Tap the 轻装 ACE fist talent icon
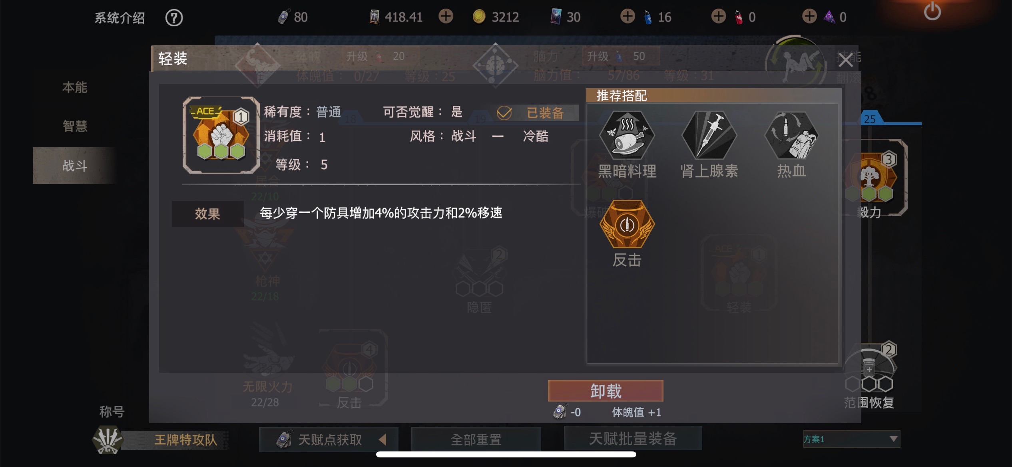 click(x=221, y=135)
